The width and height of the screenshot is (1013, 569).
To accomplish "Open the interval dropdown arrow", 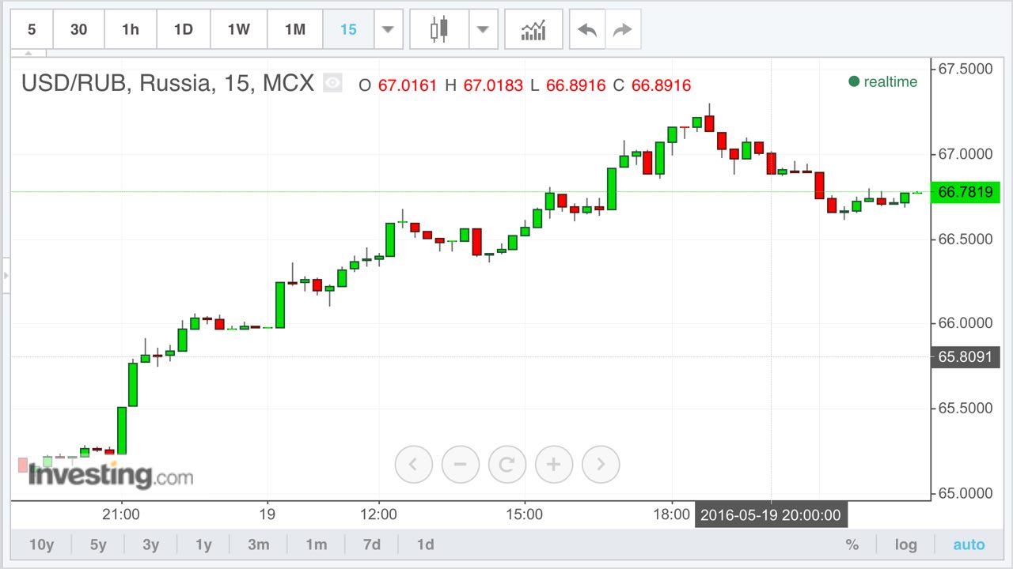I will coord(388,29).
